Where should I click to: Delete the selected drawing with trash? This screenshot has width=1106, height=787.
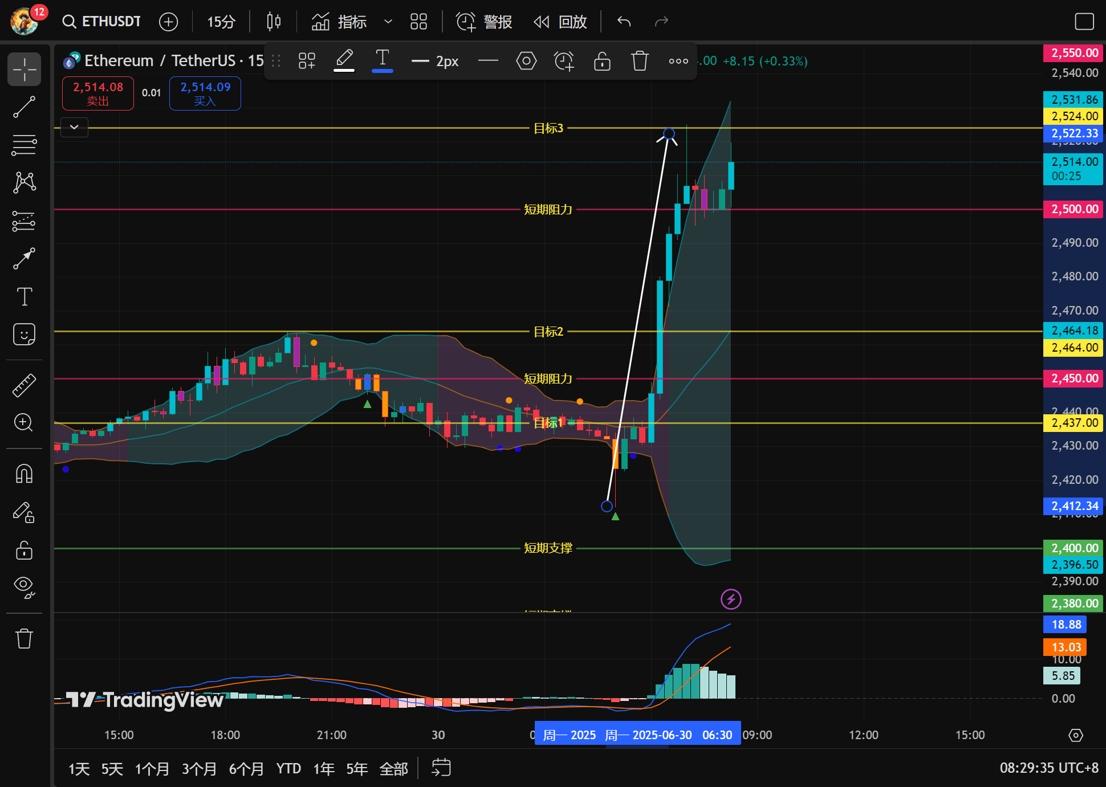point(640,61)
